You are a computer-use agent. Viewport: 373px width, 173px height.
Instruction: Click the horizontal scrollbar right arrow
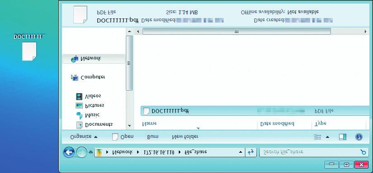coord(365,31)
